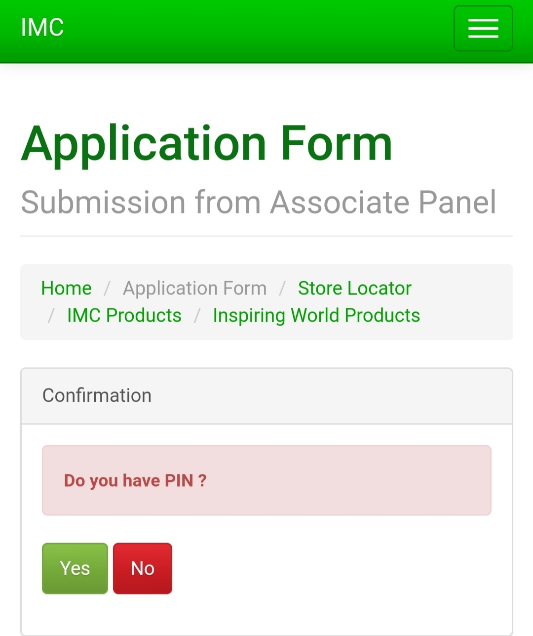Click empty area of green navigation bar
This screenshot has height=636, width=533.
pos(257,30)
